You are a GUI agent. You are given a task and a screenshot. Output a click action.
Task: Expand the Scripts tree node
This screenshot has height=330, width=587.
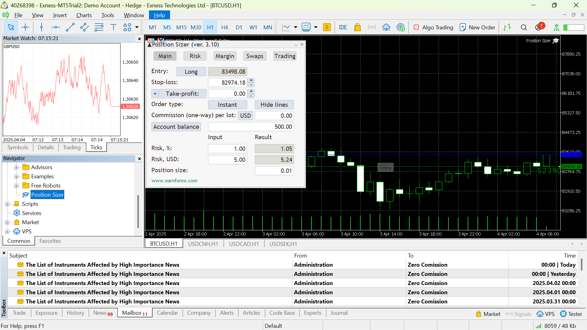tap(7, 204)
